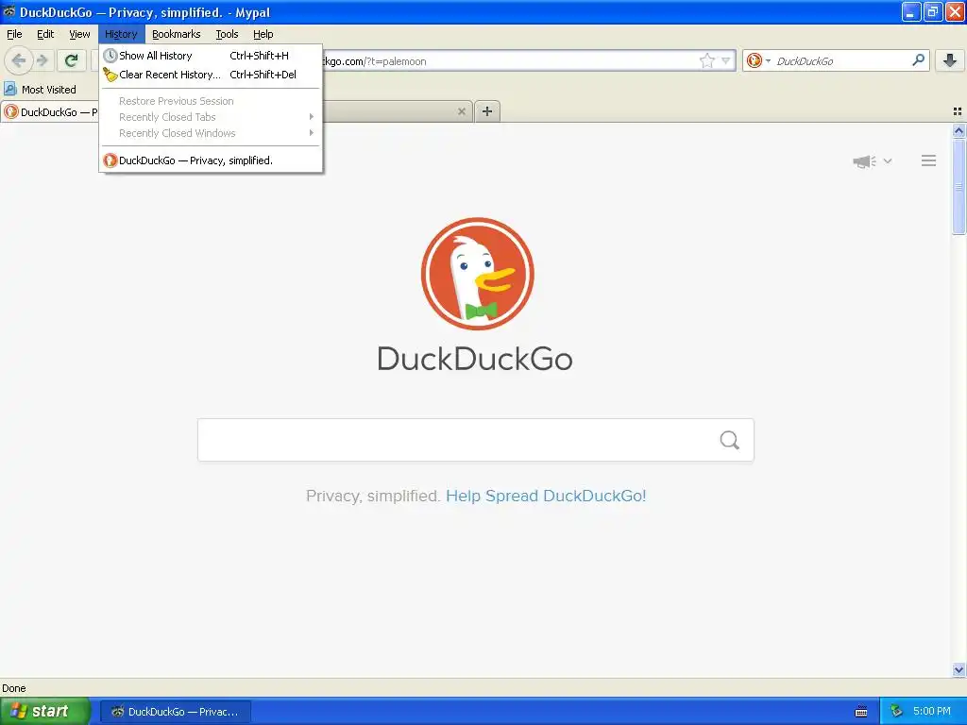Click the DuckDuckGo duck logo
Image resolution: width=967 pixels, height=725 pixels.
pyautogui.click(x=477, y=273)
